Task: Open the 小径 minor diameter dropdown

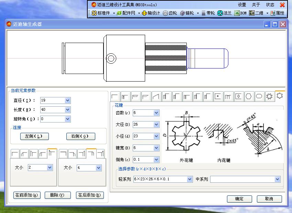Action: point(156,136)
